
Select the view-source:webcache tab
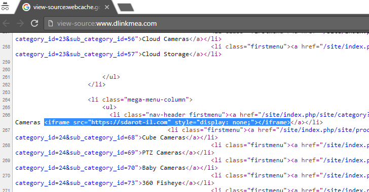(66, 7)
